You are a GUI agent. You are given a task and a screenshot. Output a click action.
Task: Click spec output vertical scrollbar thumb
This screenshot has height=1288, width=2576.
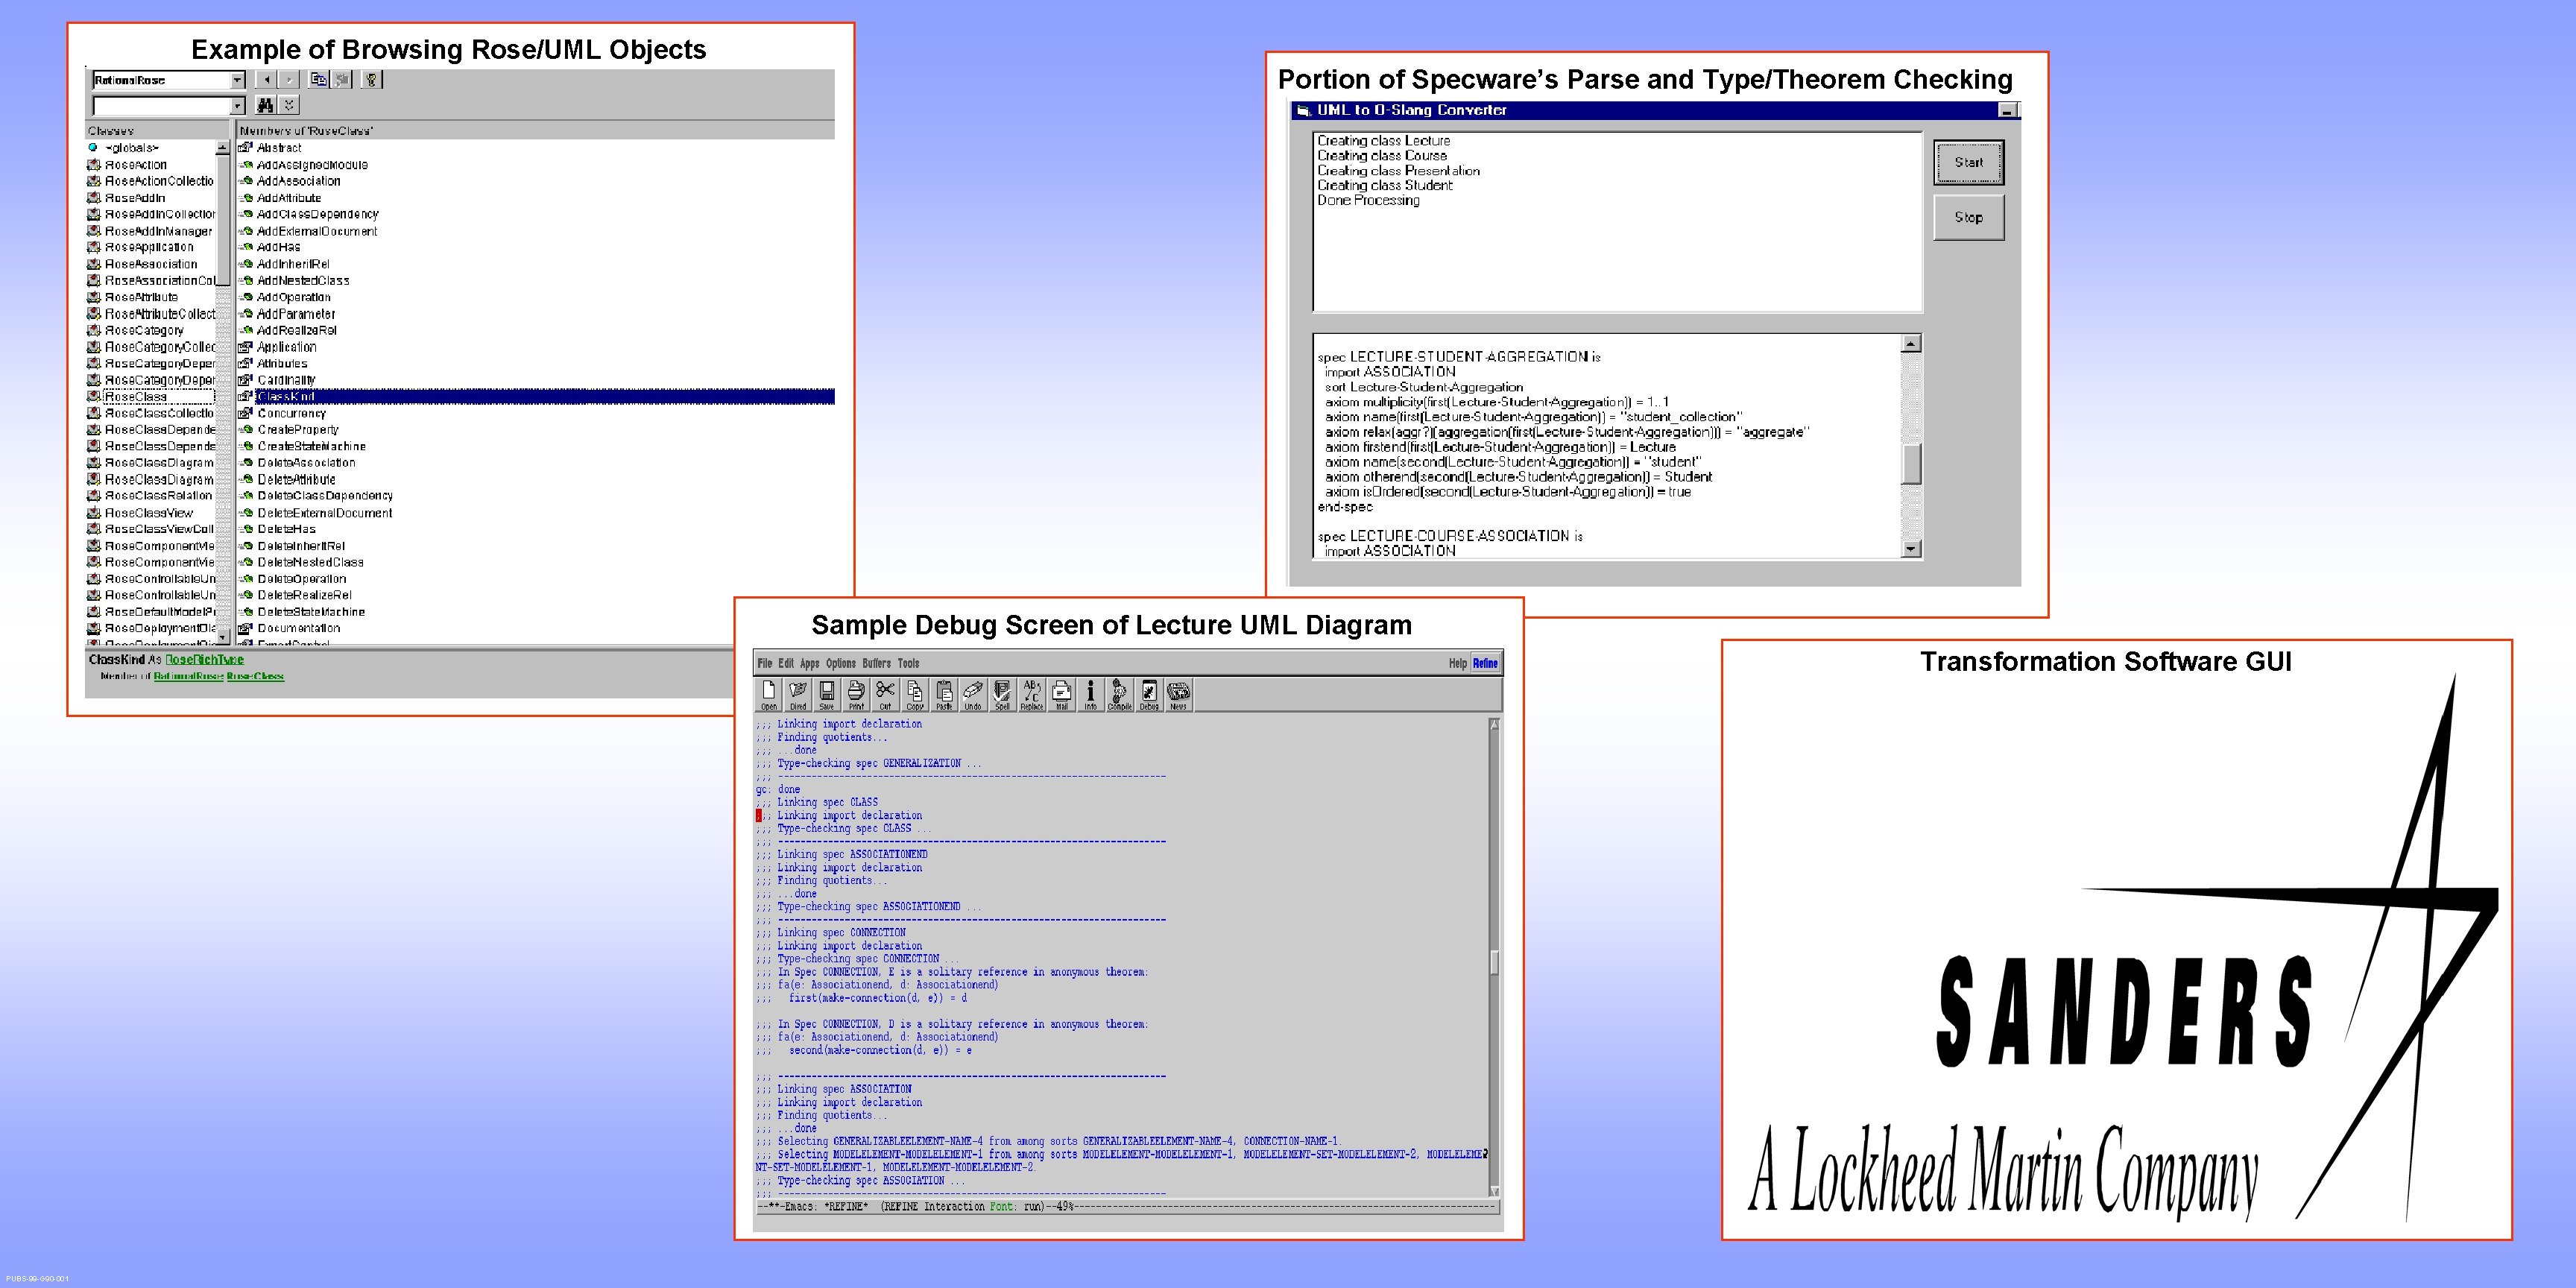tap(1911, 463)
